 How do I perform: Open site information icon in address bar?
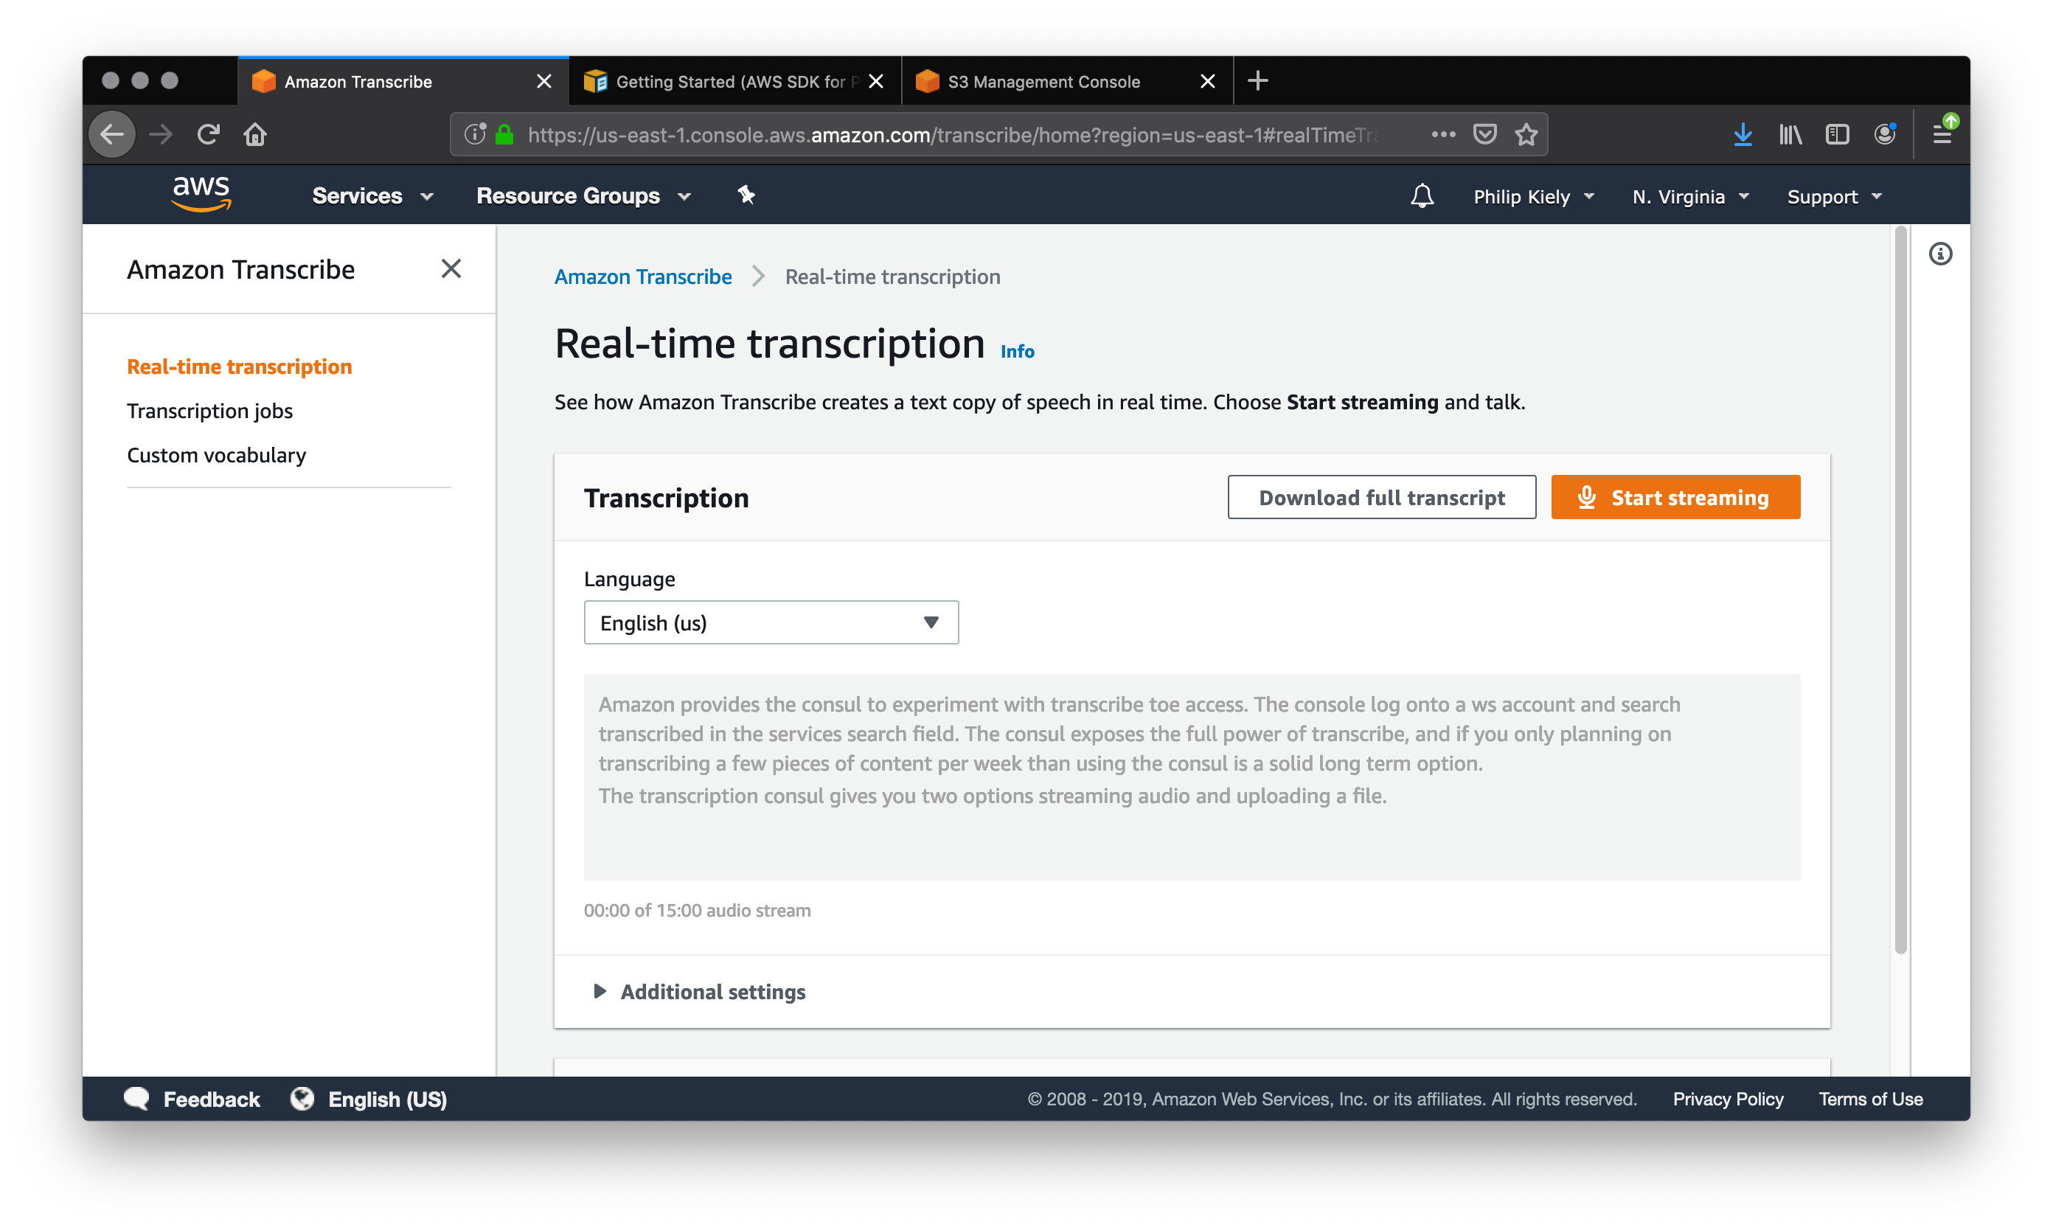[x=475, y=134]
